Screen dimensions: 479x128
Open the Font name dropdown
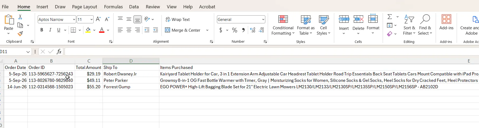(x=74, y=19)
